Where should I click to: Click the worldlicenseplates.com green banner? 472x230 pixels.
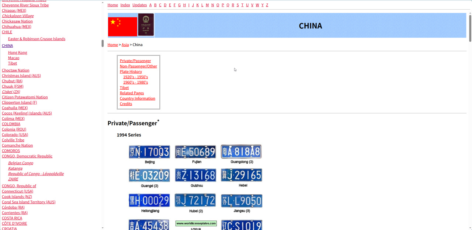coord(196,223)
